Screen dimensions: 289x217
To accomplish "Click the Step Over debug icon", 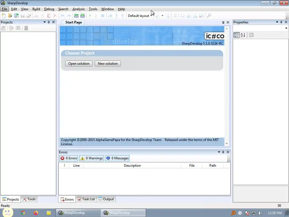I will [x=110, y=16].
